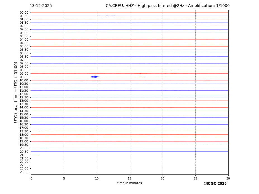Click the 18:00 time label
This screenshot has width=259, height=194.
pyautogui.click(x=24, y=135)
